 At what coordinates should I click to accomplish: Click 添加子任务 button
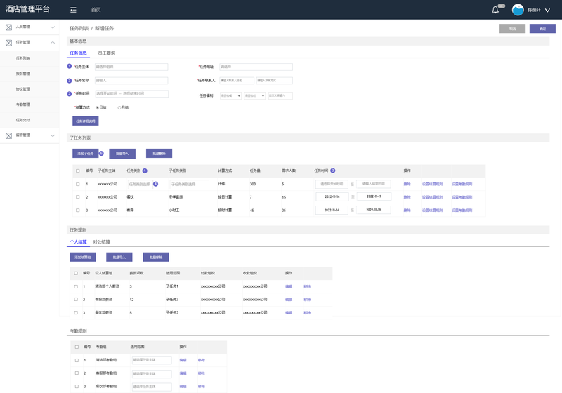85,154
